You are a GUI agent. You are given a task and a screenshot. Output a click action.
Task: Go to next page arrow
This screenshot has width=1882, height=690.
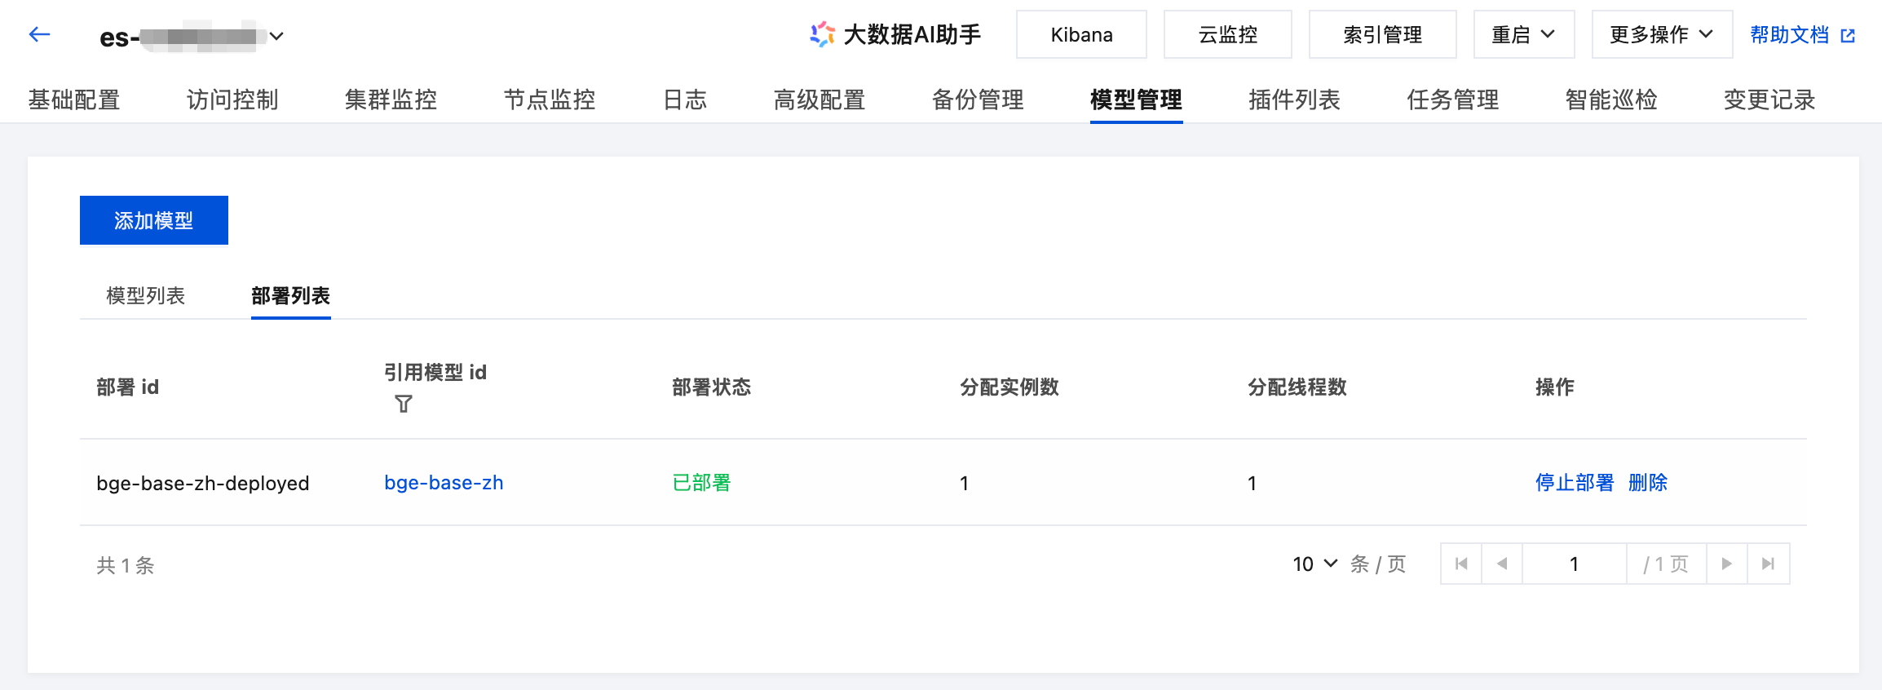pyautogui.click(x=1726, y=564)
